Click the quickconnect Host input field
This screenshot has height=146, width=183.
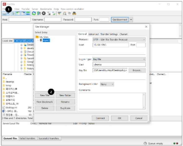click(20, 20)
